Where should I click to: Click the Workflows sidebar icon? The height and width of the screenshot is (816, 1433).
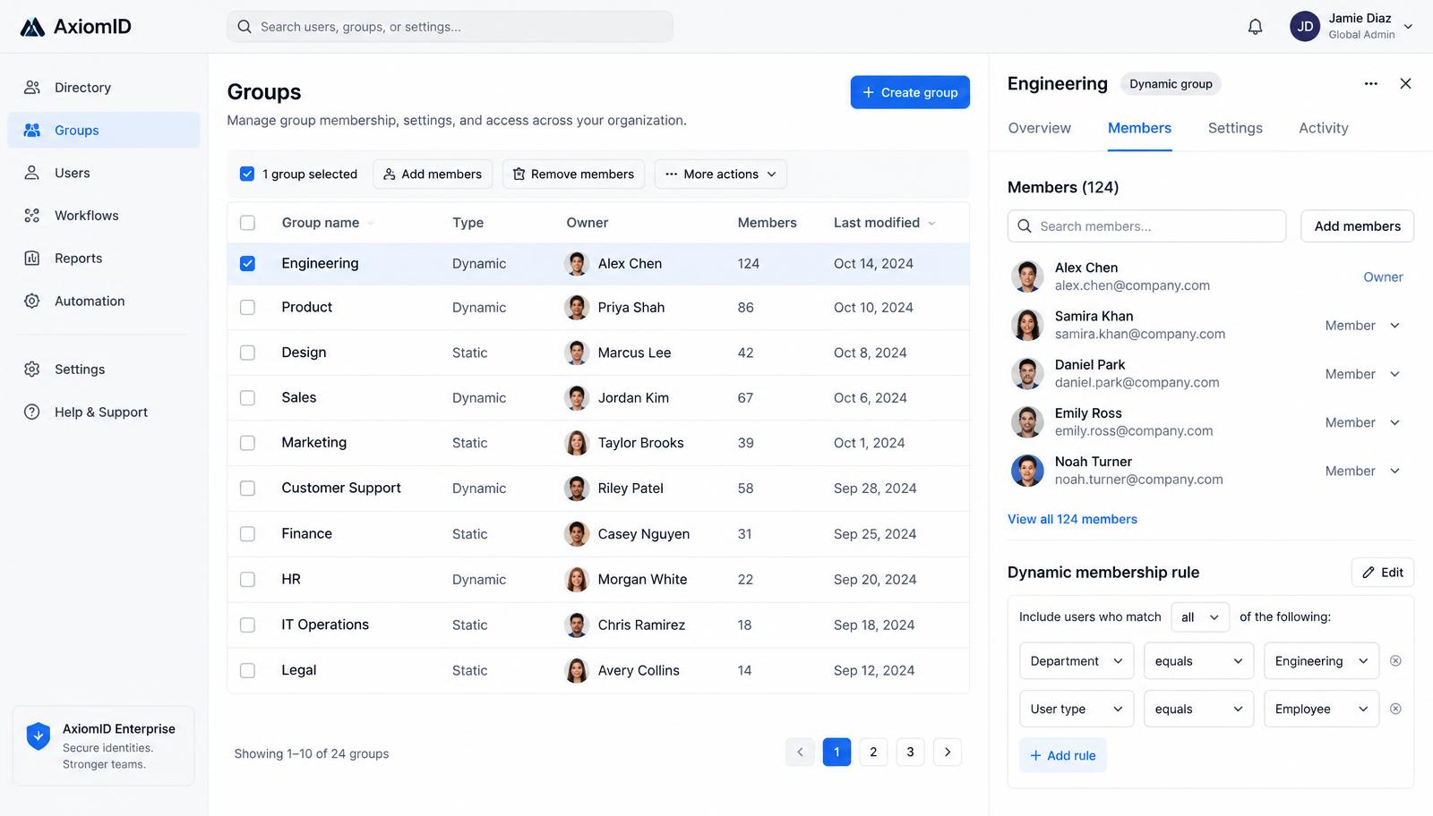coord(32,216)
